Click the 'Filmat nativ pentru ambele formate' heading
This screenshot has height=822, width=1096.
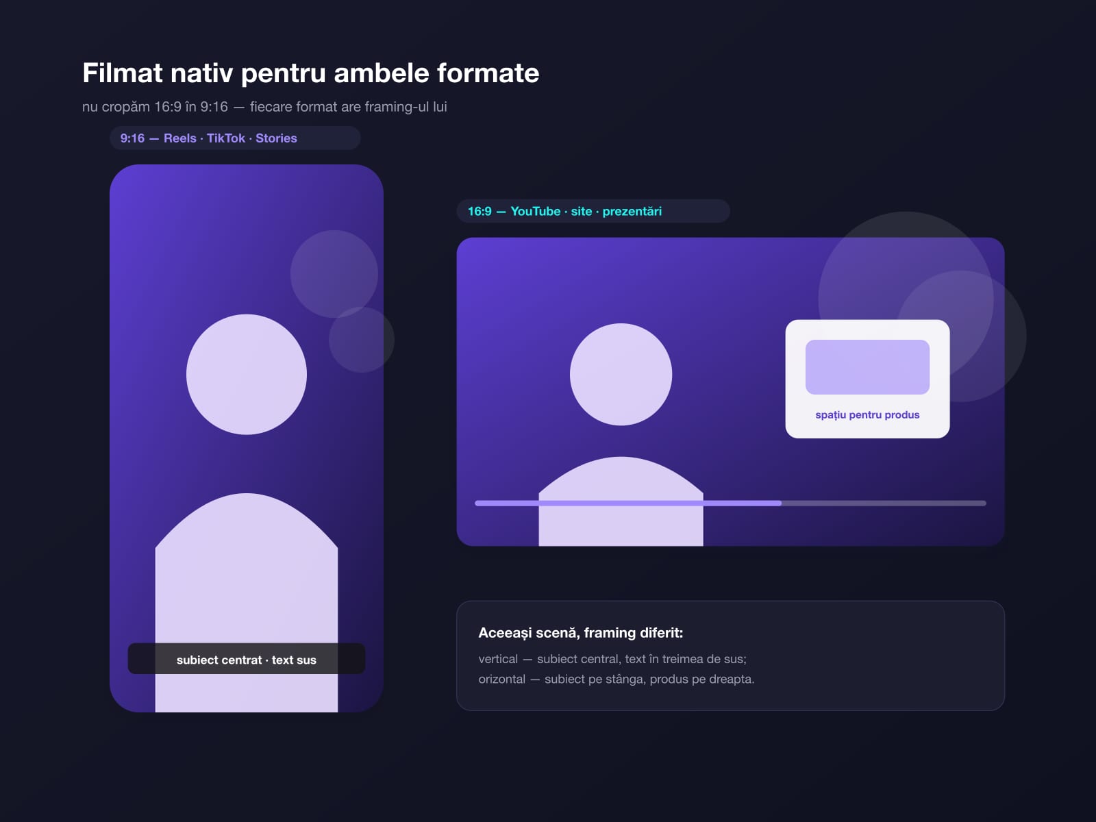click(x=311, y=73)
